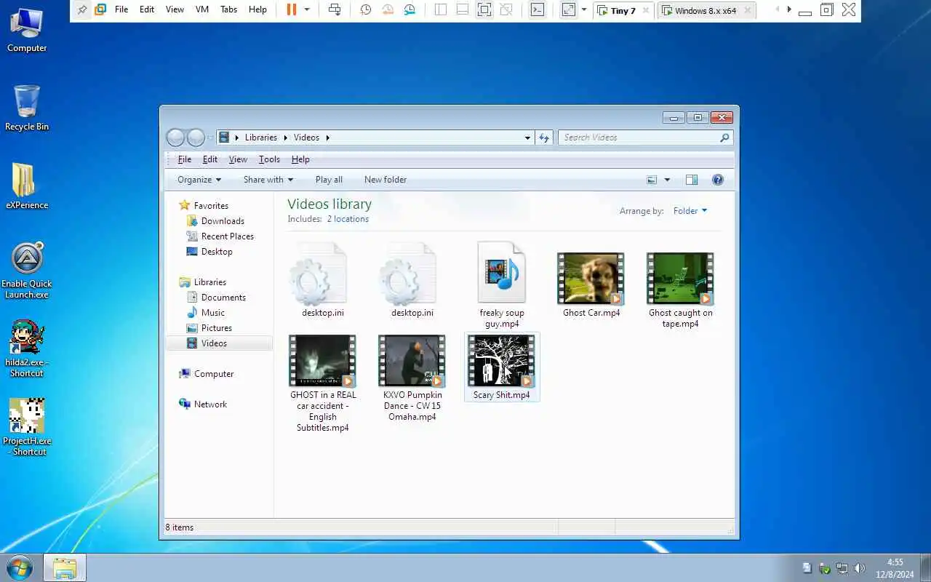This screenshot has height=582, width=931.
Task: Click the change view icon
Action: [x=652, y=180]
